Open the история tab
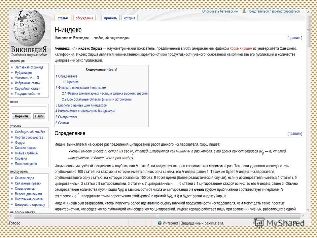Viewport: 317px width, 238px height. click(129, 18)
